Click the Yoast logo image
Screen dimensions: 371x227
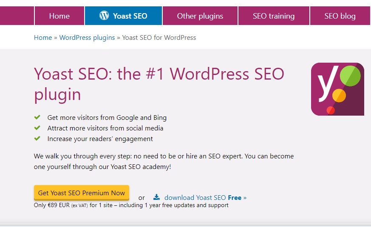(x=337, y=89)
